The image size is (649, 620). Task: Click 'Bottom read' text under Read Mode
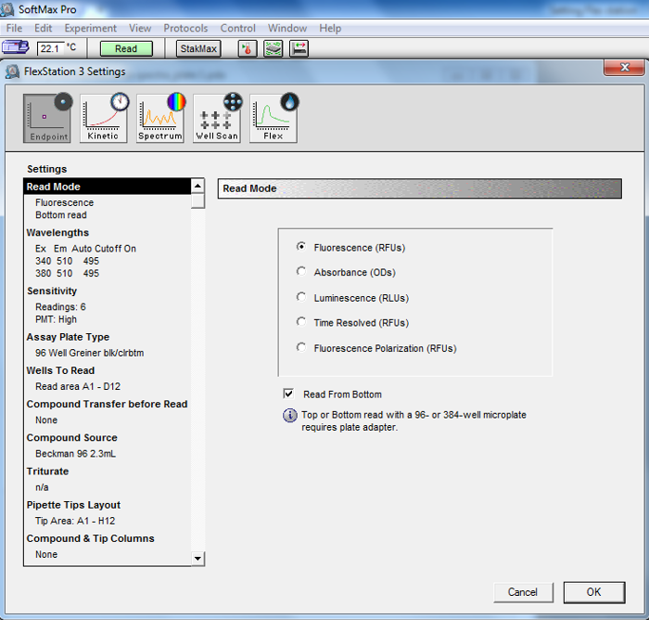pyautogui.click(x=61, y=215)
